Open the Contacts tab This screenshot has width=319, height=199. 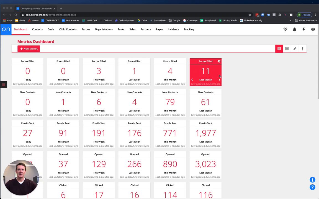37,29
